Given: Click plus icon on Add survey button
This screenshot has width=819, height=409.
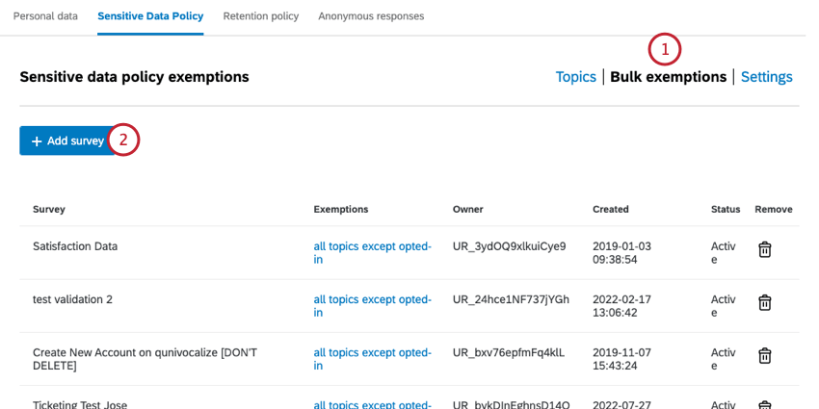Looking at the screenshot, I should (37, 141).
